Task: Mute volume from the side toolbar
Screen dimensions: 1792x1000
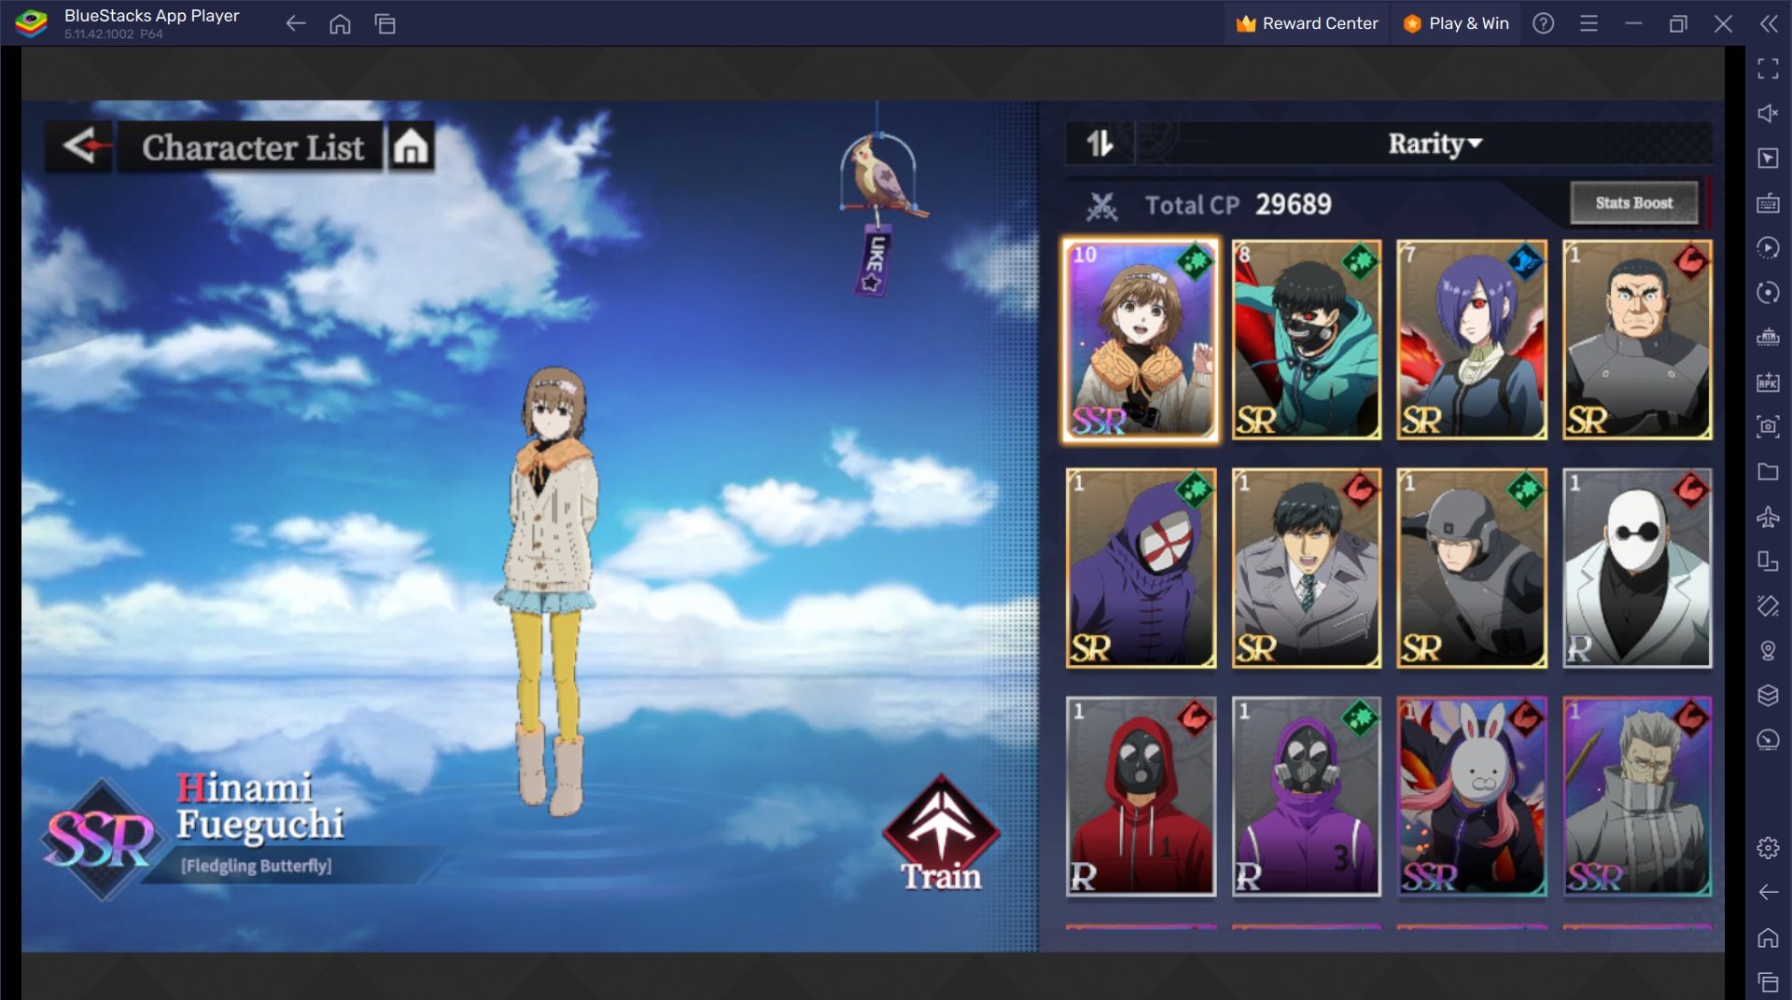Action: point(1768,113)
